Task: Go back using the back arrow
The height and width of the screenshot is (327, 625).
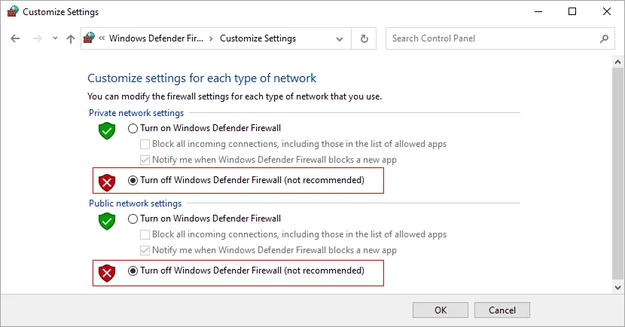Action: coord(15,38)
